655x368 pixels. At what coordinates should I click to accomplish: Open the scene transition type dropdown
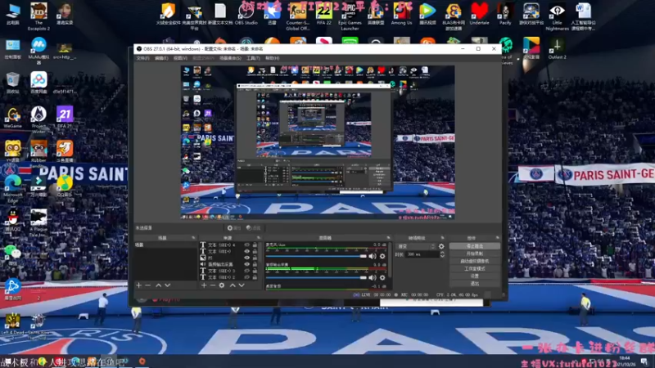click(416, 247)
